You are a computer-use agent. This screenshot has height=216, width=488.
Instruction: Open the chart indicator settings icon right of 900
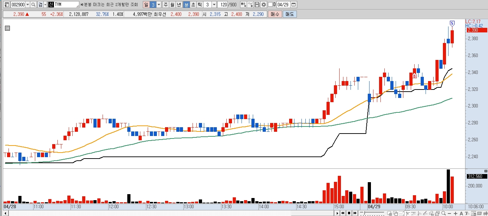tap(243, 5)
